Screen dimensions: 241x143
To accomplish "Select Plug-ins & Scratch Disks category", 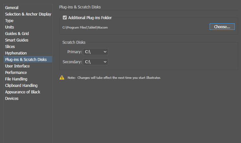I will [26, 59].
